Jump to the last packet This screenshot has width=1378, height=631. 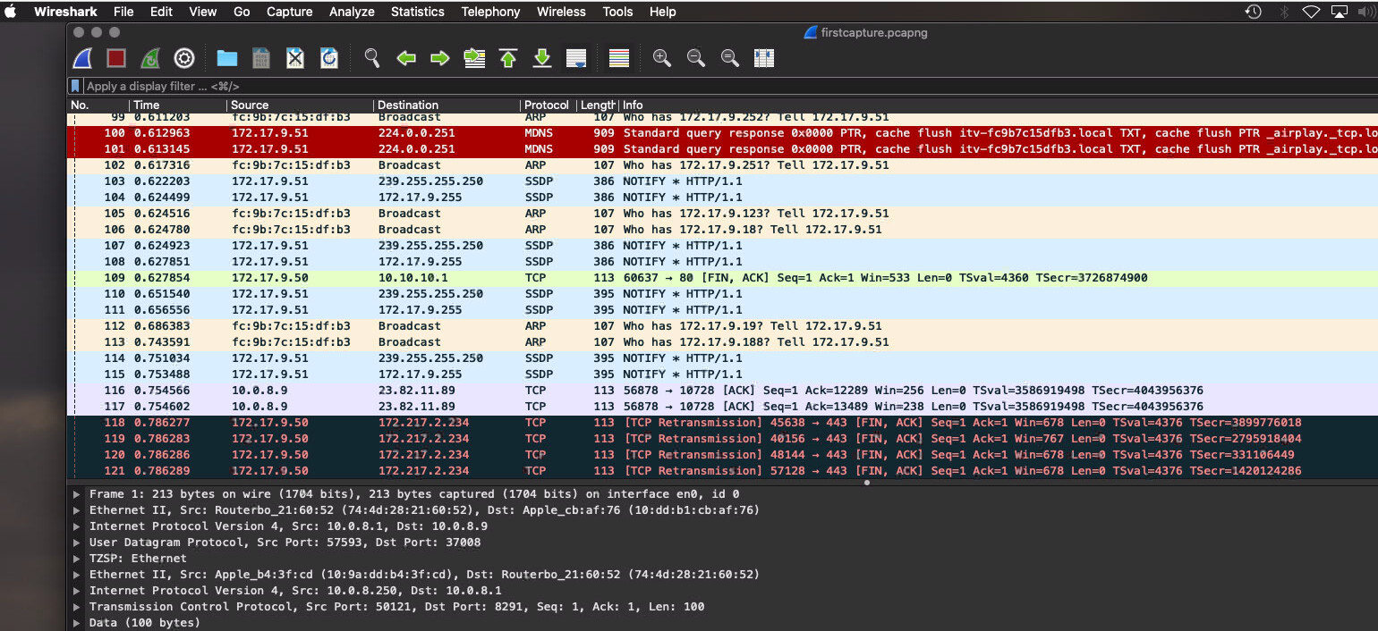point(542,58)
